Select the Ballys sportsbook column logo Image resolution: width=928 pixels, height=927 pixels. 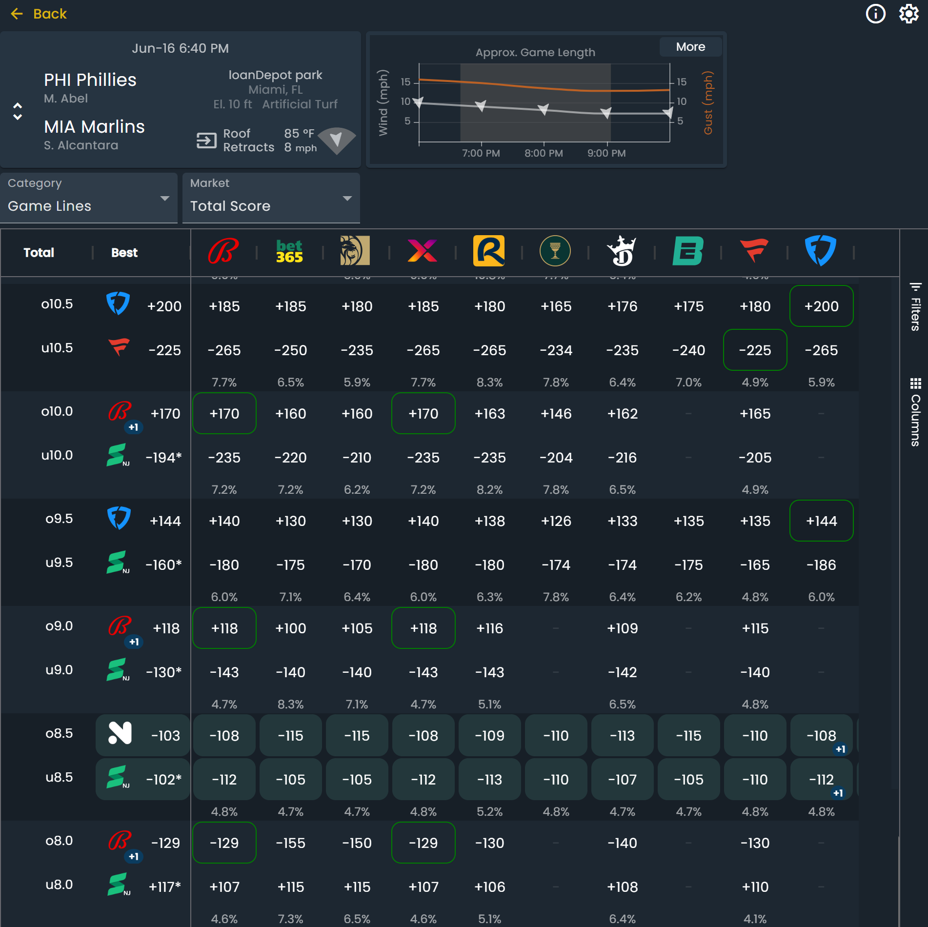[223, 251]
